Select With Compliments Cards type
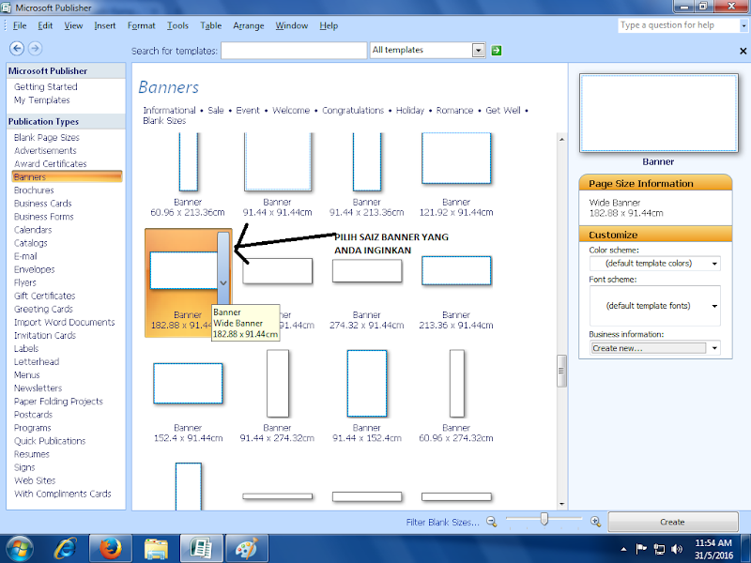 pyautogui.click(x=62, y=494)
